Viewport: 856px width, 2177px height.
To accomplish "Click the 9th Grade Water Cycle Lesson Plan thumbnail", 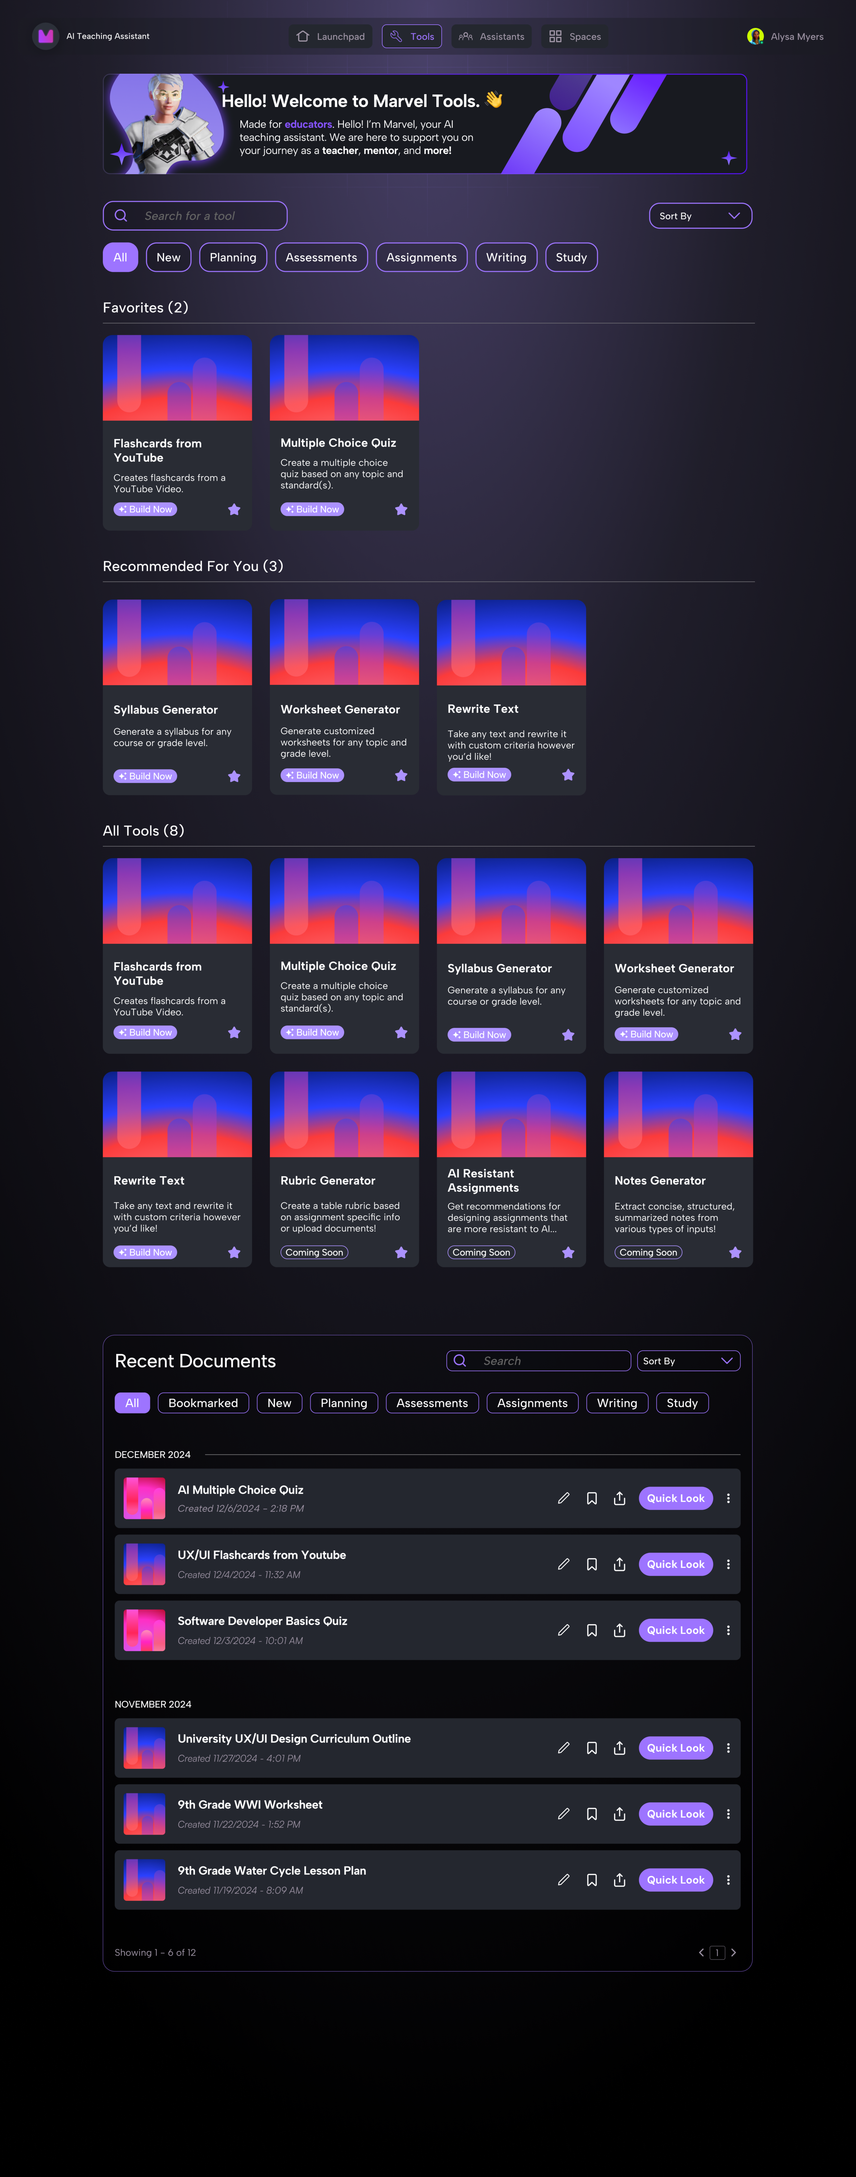I will 144,1879.
